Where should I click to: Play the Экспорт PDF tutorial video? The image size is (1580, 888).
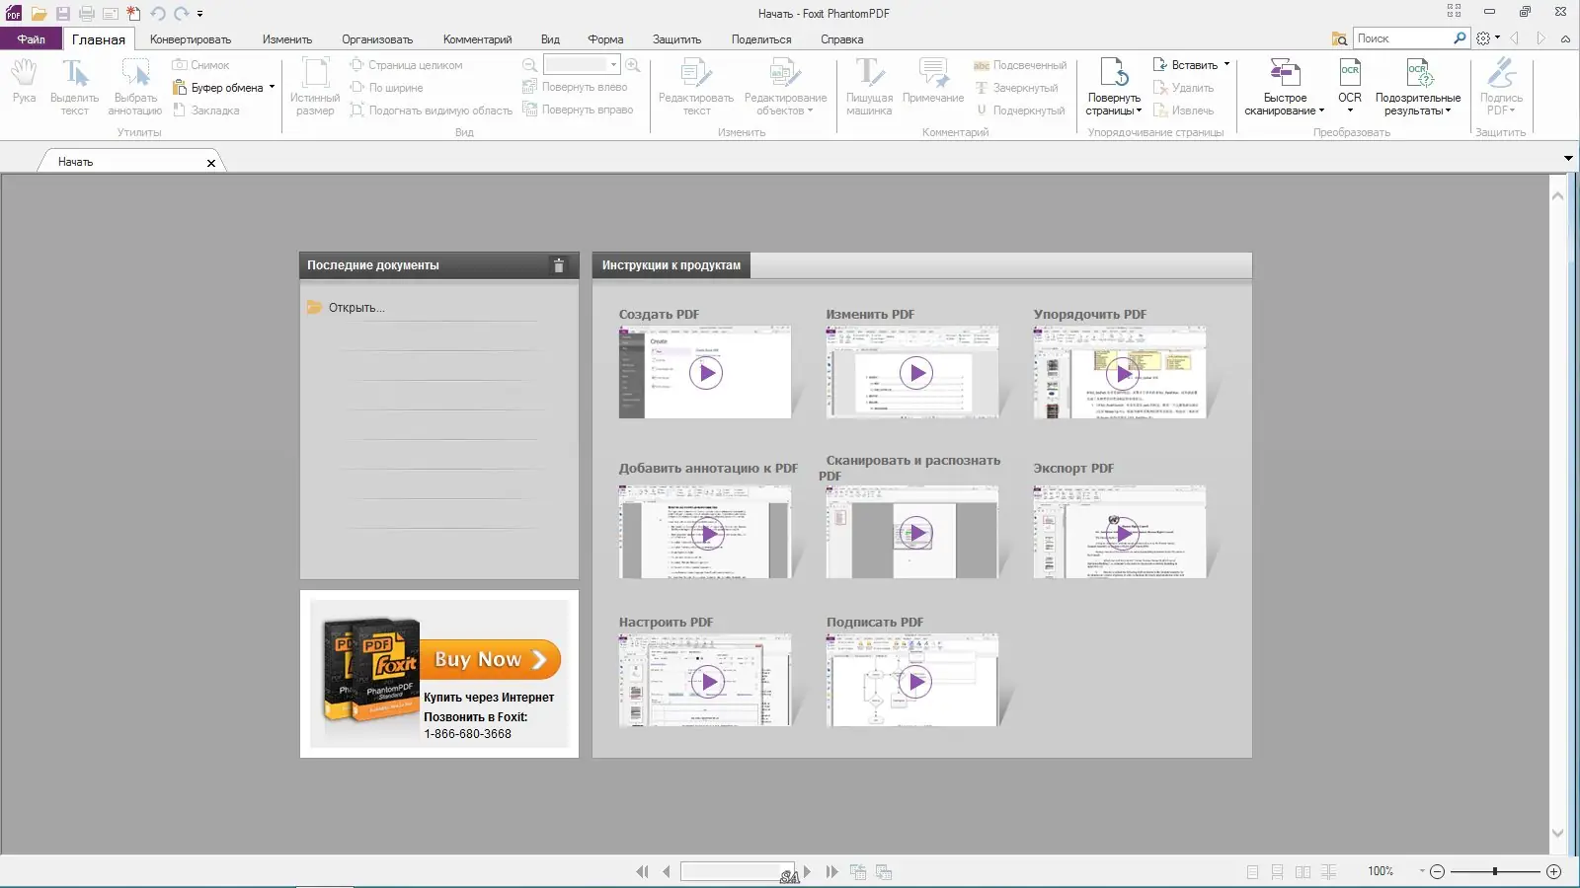point(1121,533)
